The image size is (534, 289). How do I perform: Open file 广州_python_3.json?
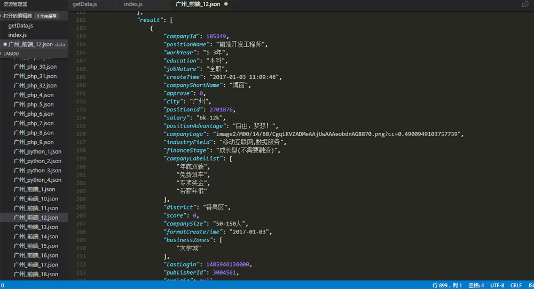(x=37, y=170)
